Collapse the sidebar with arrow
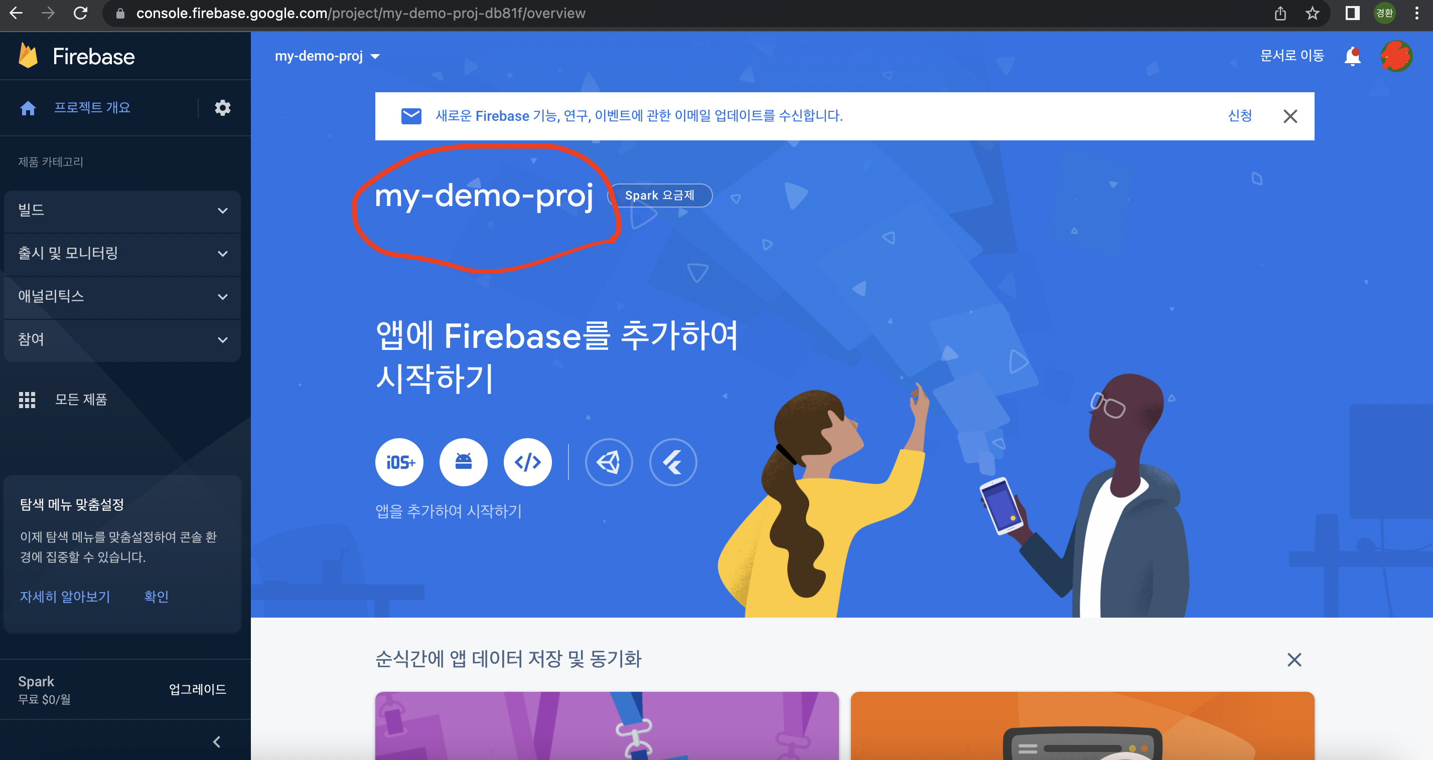Image resolution: width=1433 pixels, height=760 pixels. pyautogui.click(x=217, y=741)
